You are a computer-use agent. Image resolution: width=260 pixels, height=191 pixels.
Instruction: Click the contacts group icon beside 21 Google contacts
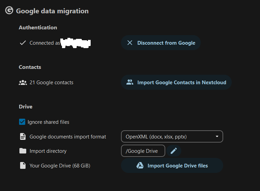point(23,83)
